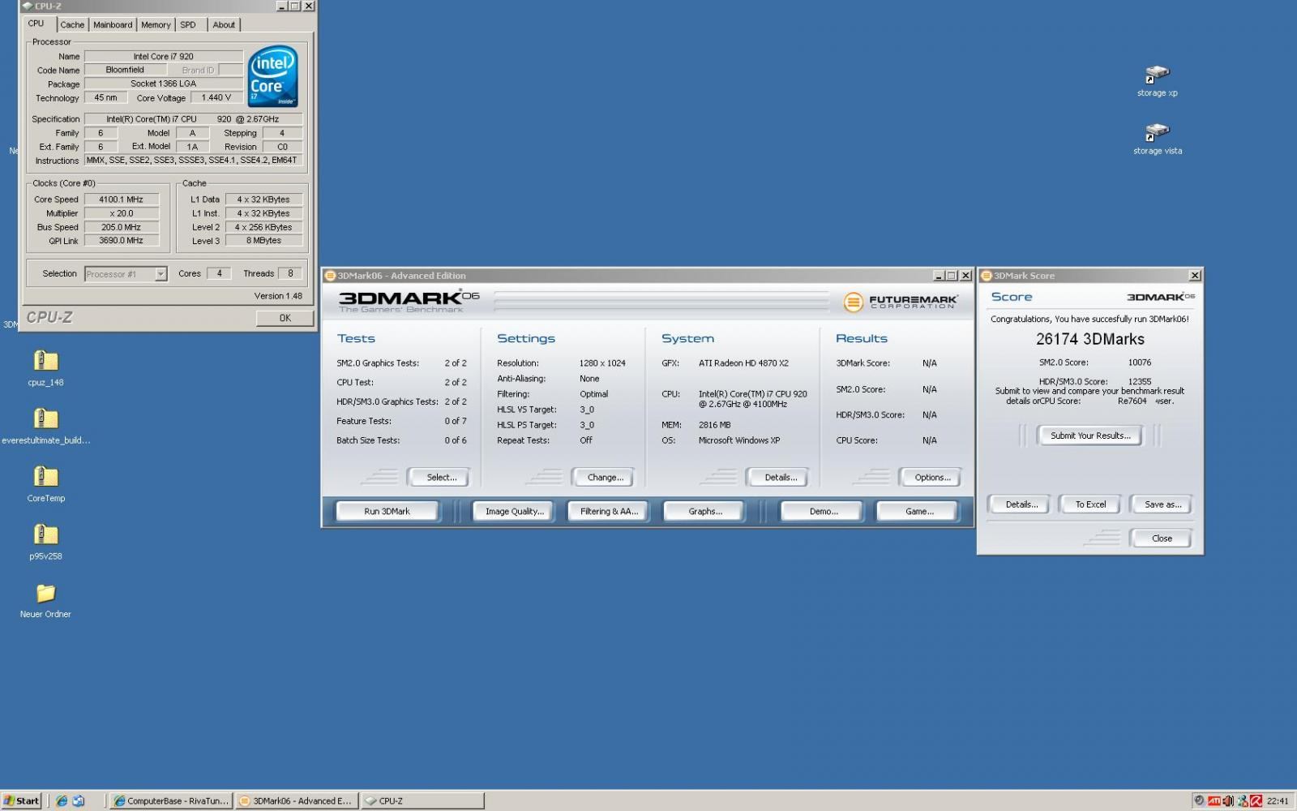Click OK in the CPU-Z window
The width and height of the screenshot is (1297, 811).
tap(285, 318)
